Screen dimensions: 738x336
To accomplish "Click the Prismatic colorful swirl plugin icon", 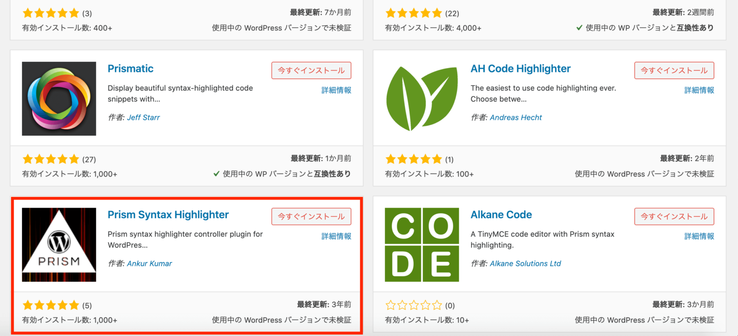I will 59,99.
